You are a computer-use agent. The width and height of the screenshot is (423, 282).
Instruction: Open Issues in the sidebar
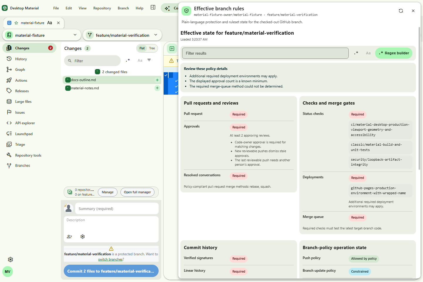click(29, 113)
